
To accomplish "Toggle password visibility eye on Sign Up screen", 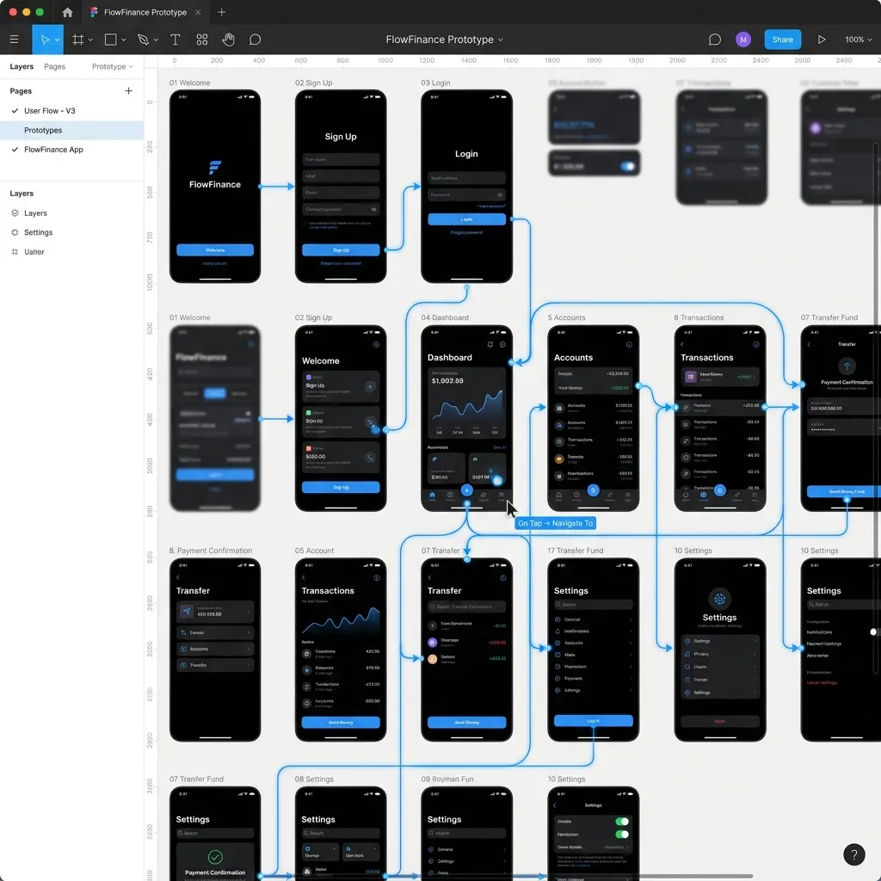I will coord(373,209).
